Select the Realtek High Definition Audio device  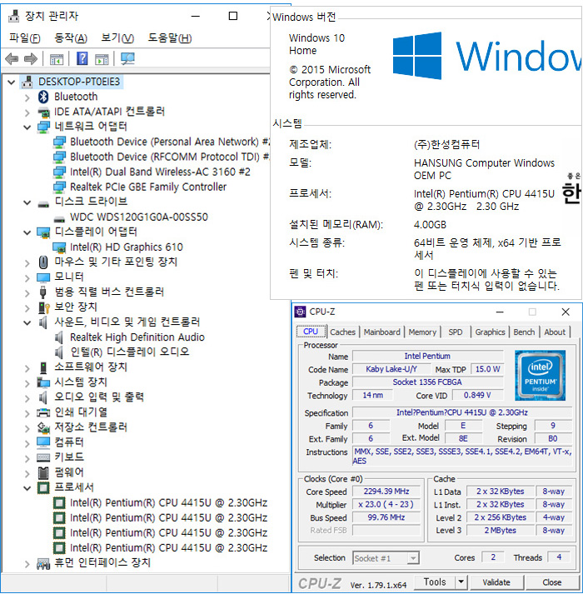click(x=137, y=337)
